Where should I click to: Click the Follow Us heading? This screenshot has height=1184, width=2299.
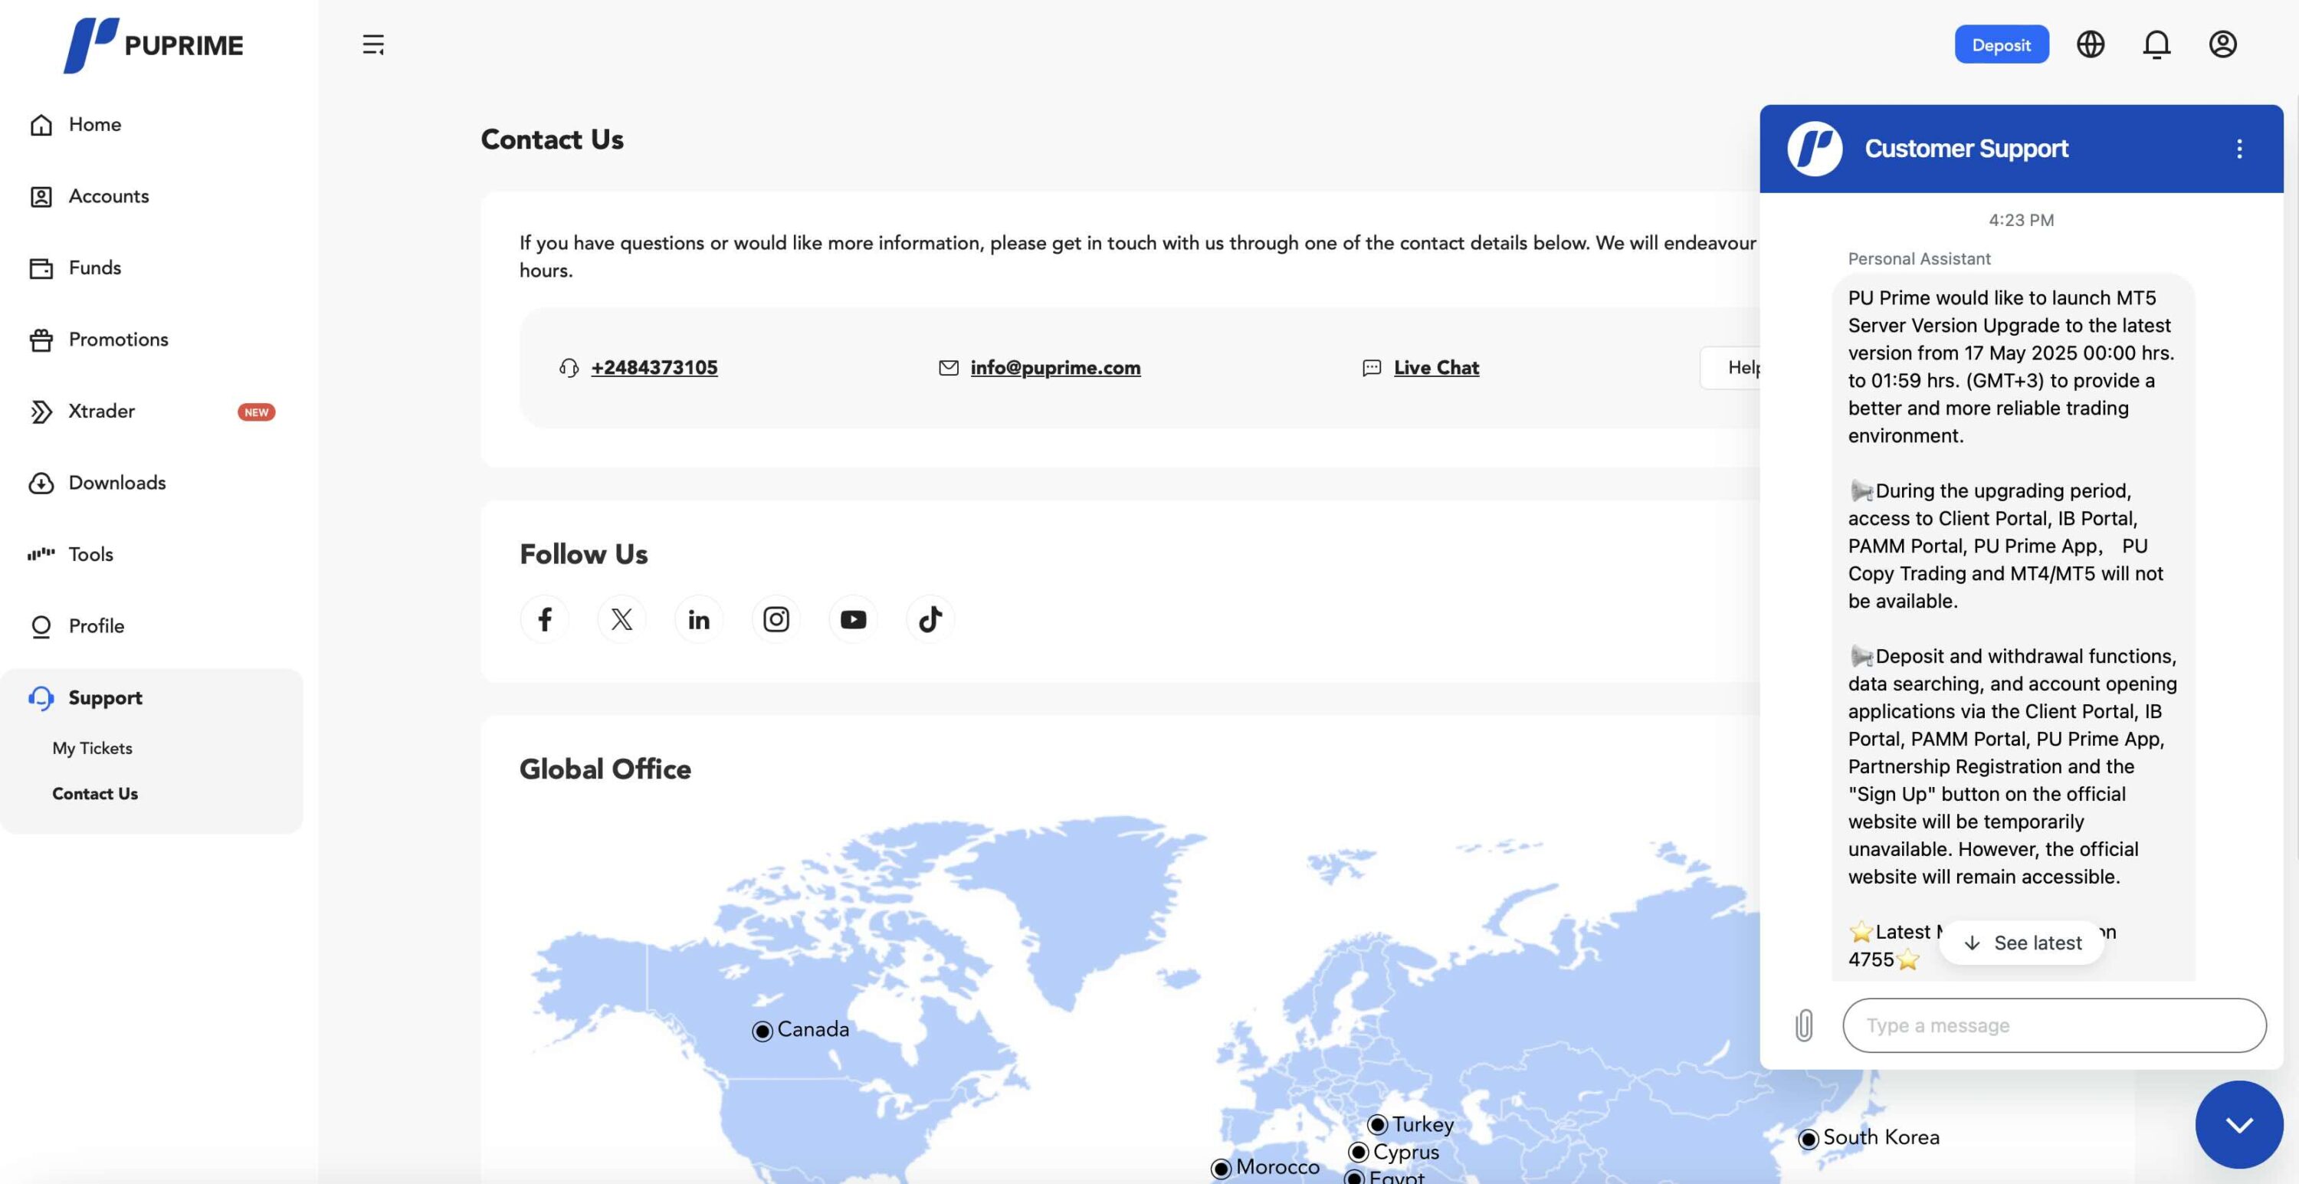[584, 554]
